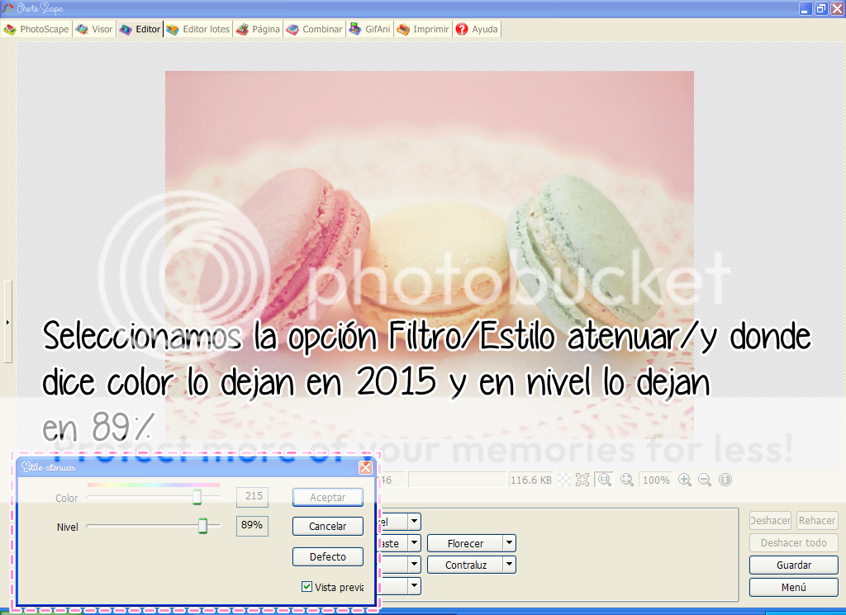
Task: Open the Ayuda help tab
Action: (477, 29)
